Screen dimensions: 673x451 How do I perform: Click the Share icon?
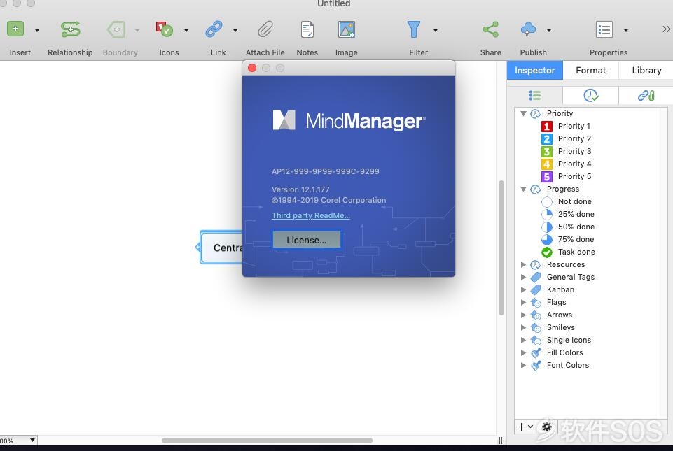coord(491,29)
